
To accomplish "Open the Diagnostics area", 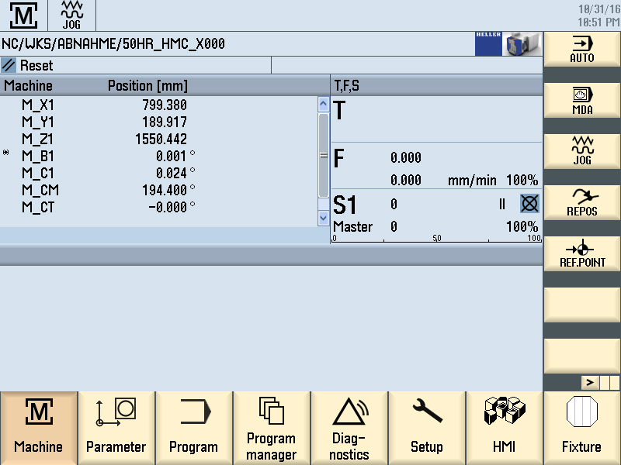I will coord(349,428).
